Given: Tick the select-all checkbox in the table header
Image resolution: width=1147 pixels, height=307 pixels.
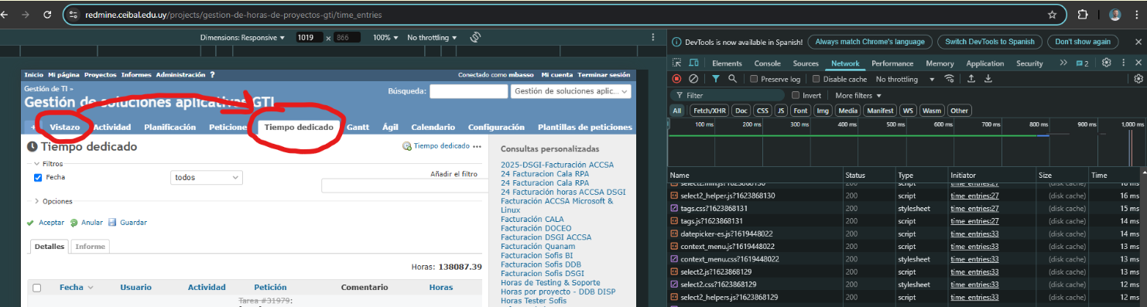Looking at the screenshot, I should click(36, 288).
